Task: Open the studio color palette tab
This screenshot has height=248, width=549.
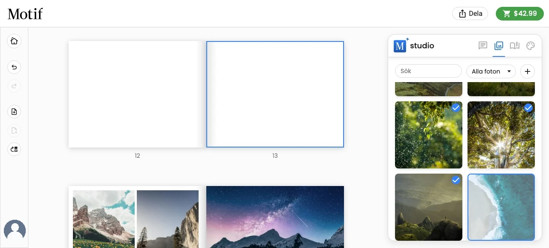Action: 531,46
